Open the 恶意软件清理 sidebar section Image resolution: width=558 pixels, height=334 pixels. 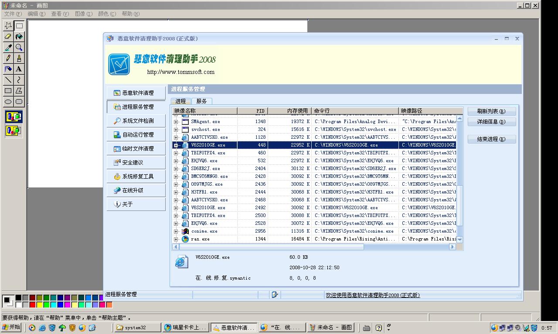tap(136, 93)
